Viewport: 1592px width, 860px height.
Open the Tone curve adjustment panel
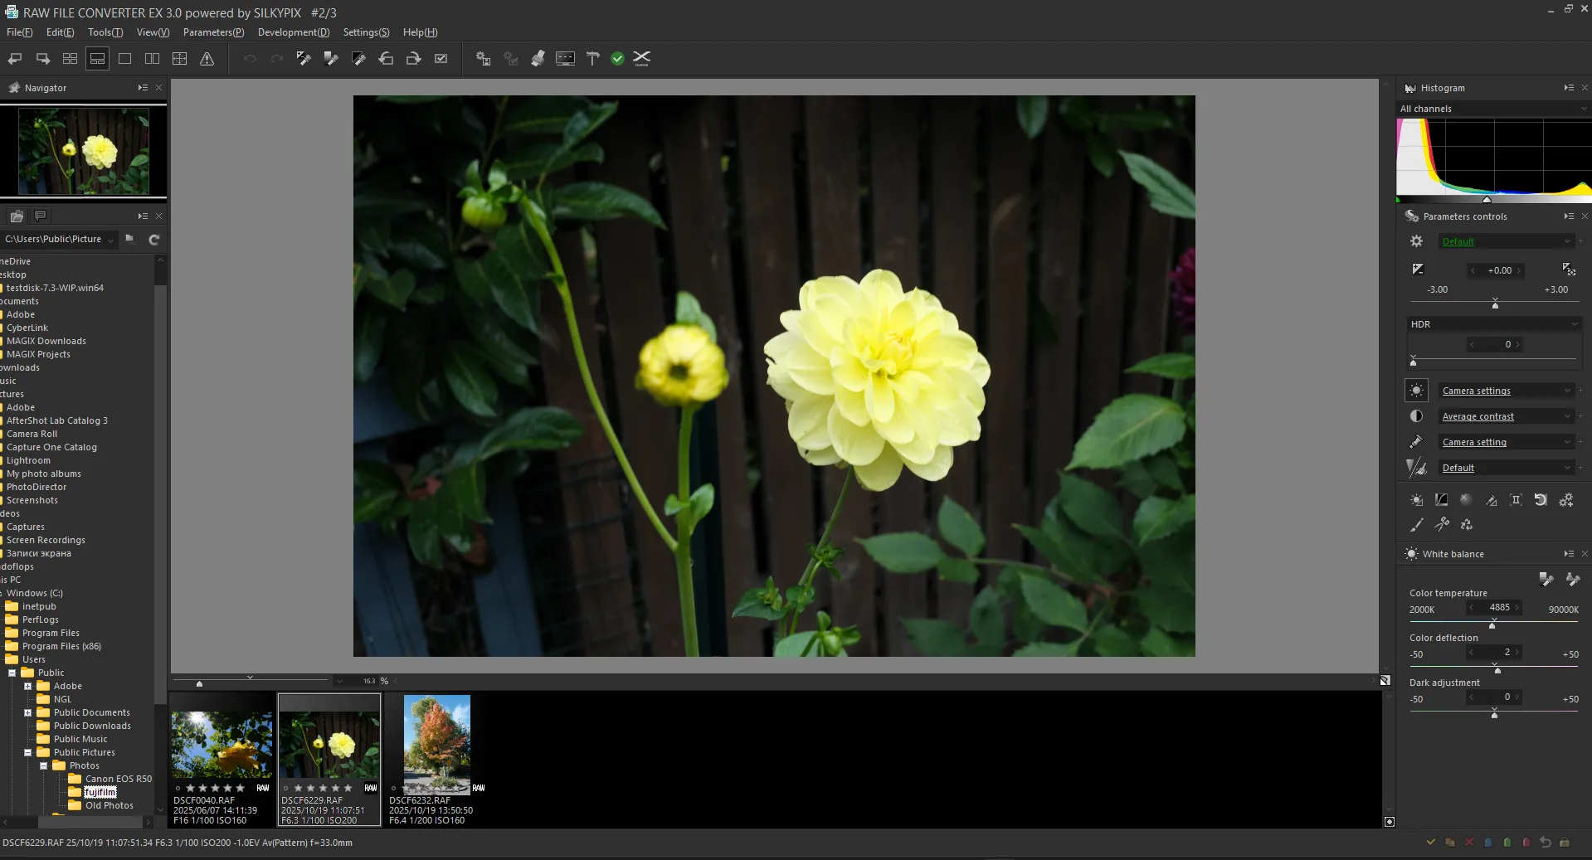pyautogui.click(x=1441, y=501)
